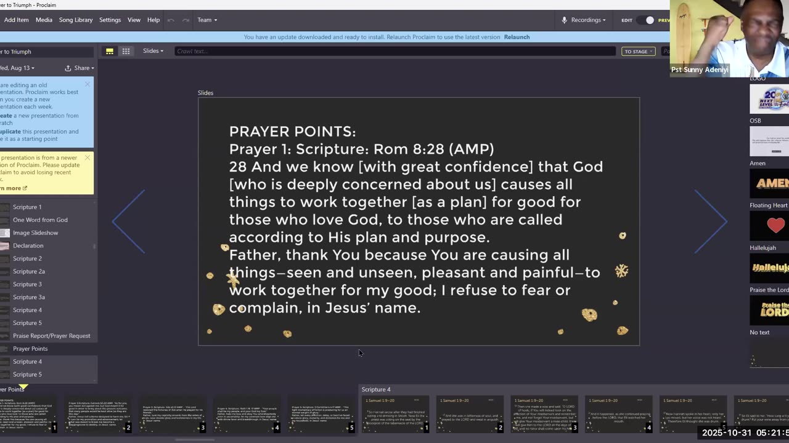The height and width of the screenshot is (443, 789).
Task: Select Prayer Points in the list
Action: pos(47,349)
